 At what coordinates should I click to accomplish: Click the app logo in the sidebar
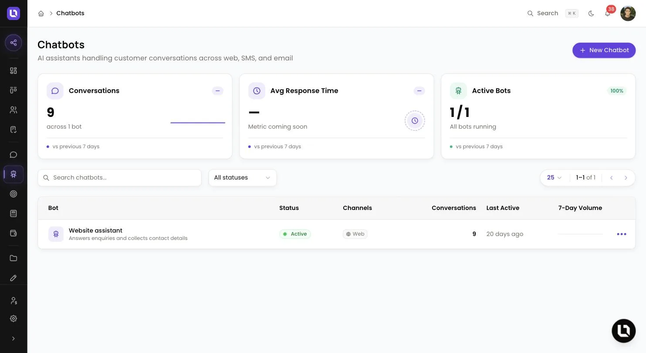14,13
